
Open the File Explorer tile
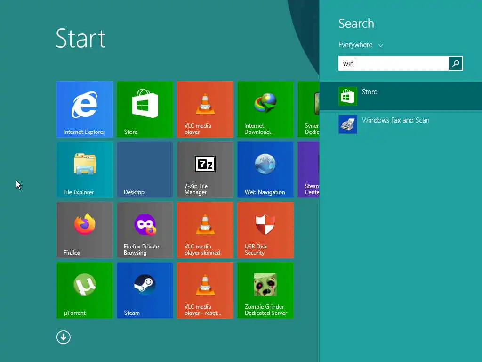point(85,169)
